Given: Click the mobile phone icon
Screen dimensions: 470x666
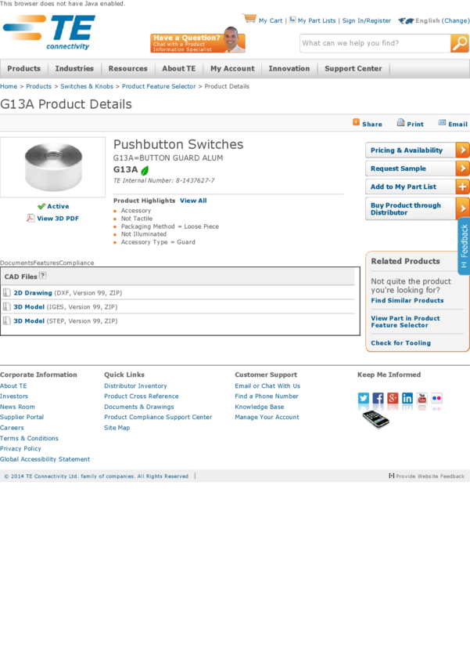Looking at the screenshot, I should pyautogui.click(x=375, y=419).
